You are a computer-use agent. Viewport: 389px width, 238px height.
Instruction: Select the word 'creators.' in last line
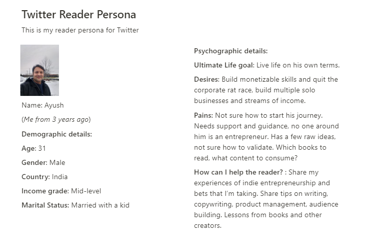pos(207,226)
